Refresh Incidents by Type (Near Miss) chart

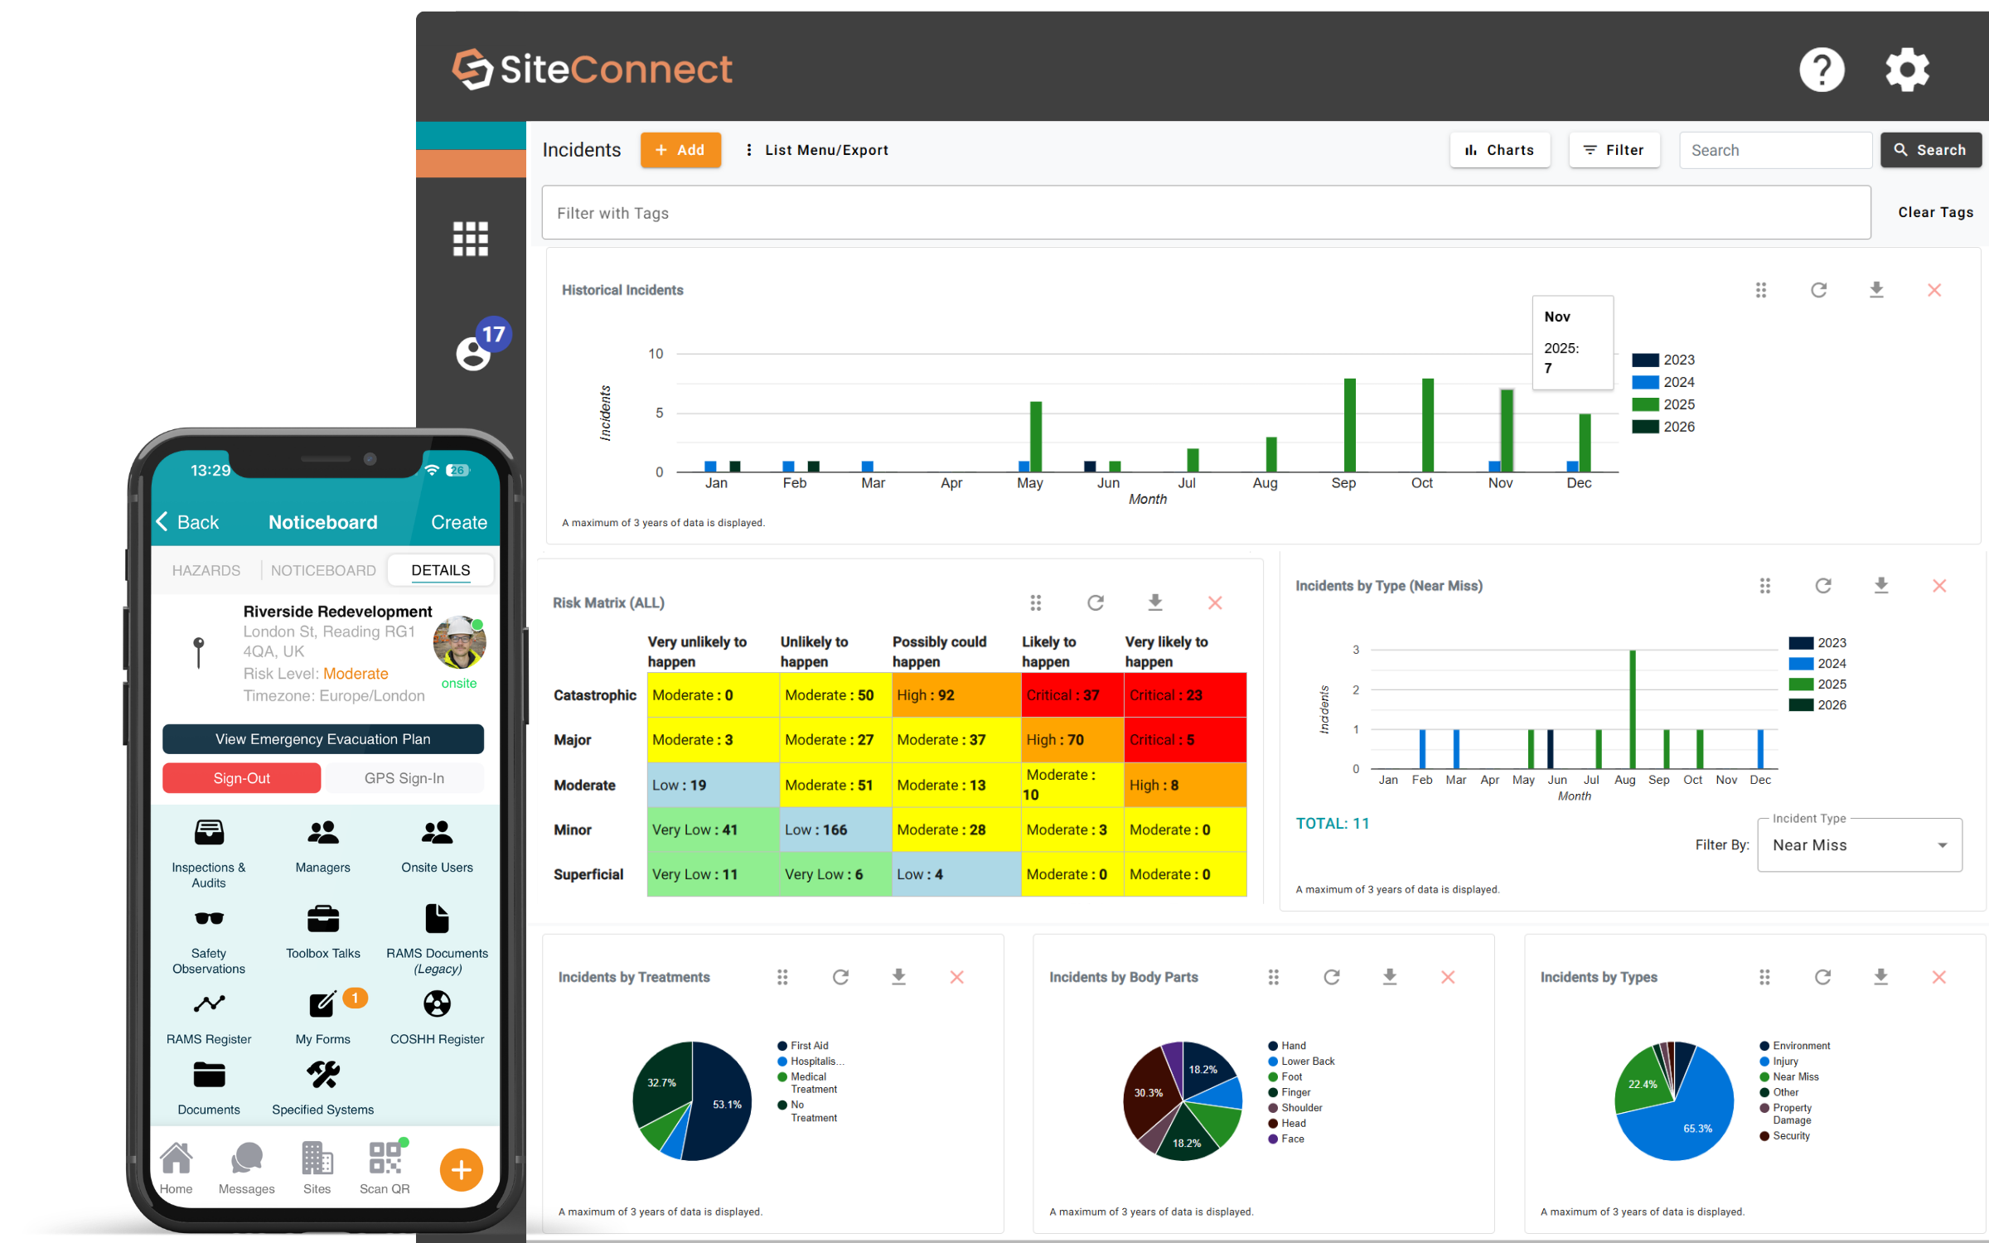coord(1823,586)
